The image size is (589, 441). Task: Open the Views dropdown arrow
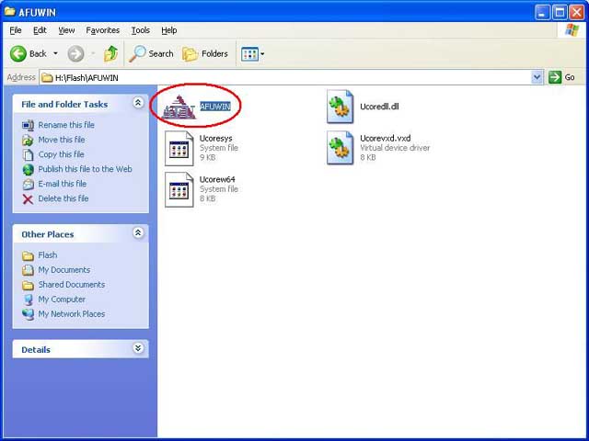(262, 54)
